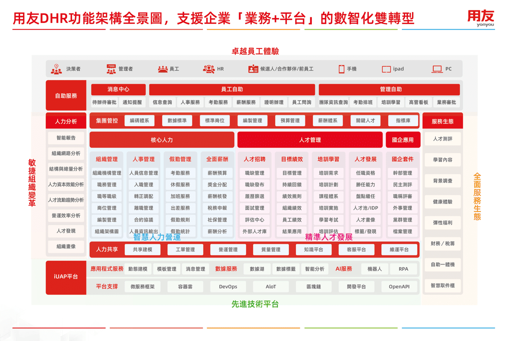Select the 自助服務 red block
This screenshot has height=341, width=512.
(66, 96)
